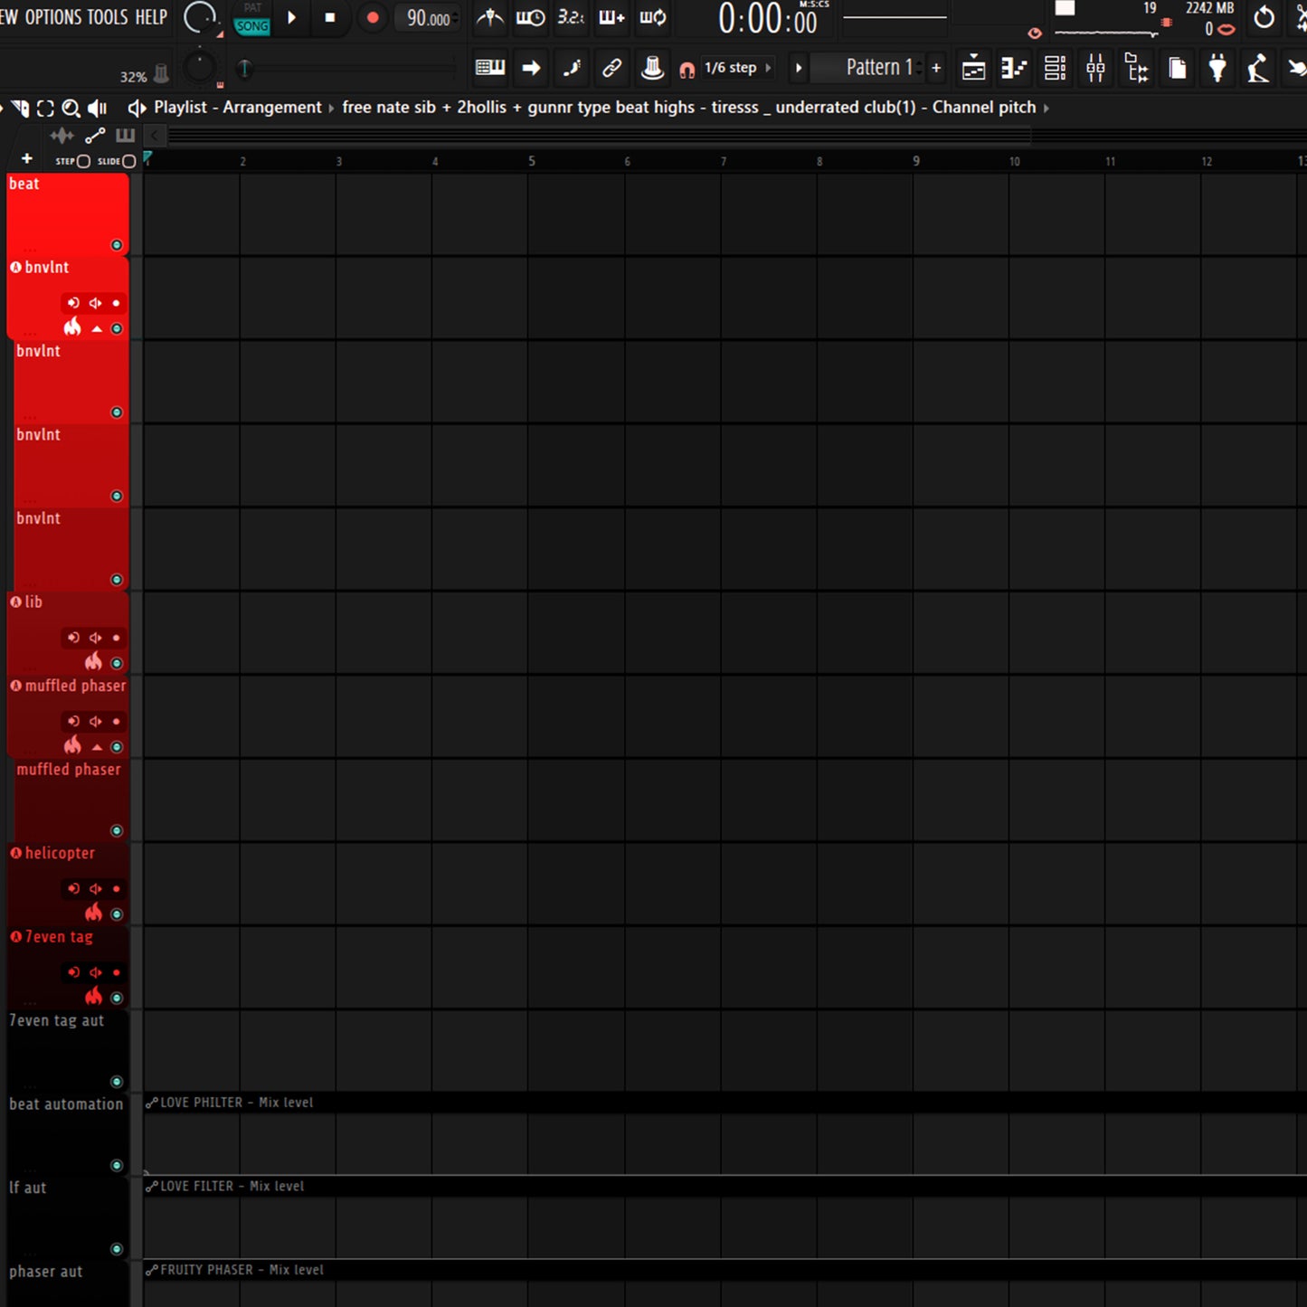
Task: Enable step editing mode icon
Action: [x=572, y=67]
